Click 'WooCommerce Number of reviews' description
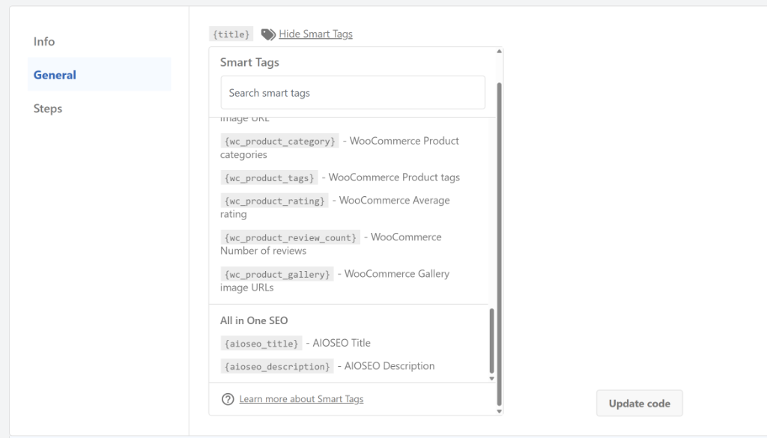 (331, 244)
